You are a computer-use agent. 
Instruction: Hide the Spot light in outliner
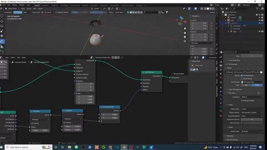[x=259, y=32]
